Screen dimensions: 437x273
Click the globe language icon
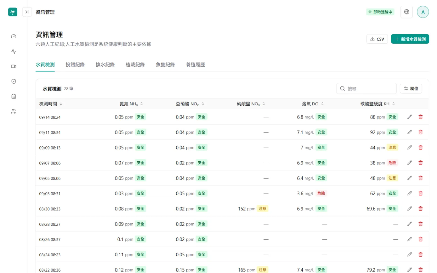tap(406, 12)
